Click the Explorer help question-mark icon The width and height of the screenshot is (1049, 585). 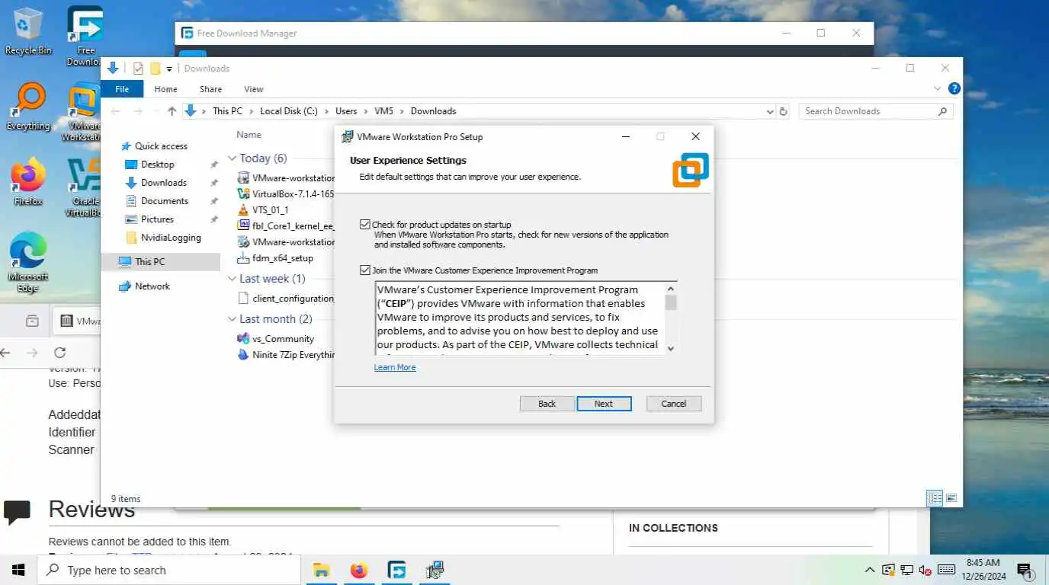click(x=954, y=89)
